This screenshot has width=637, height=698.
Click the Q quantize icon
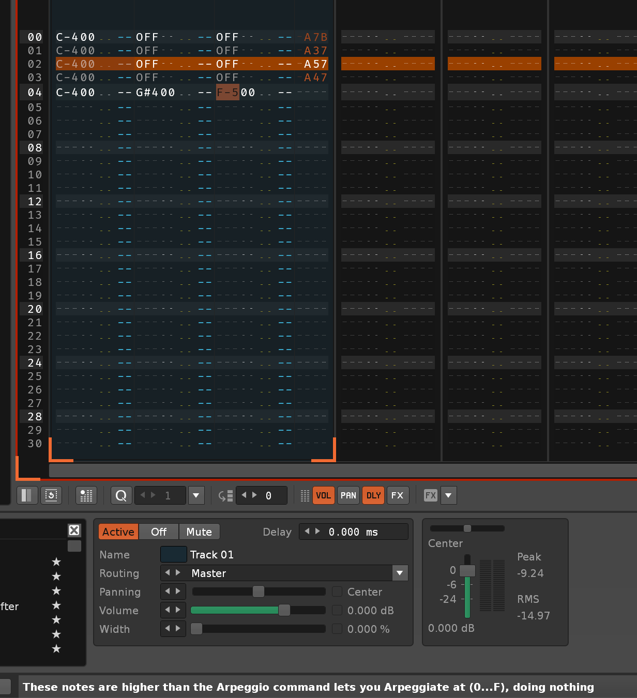[x=121, y=495]
